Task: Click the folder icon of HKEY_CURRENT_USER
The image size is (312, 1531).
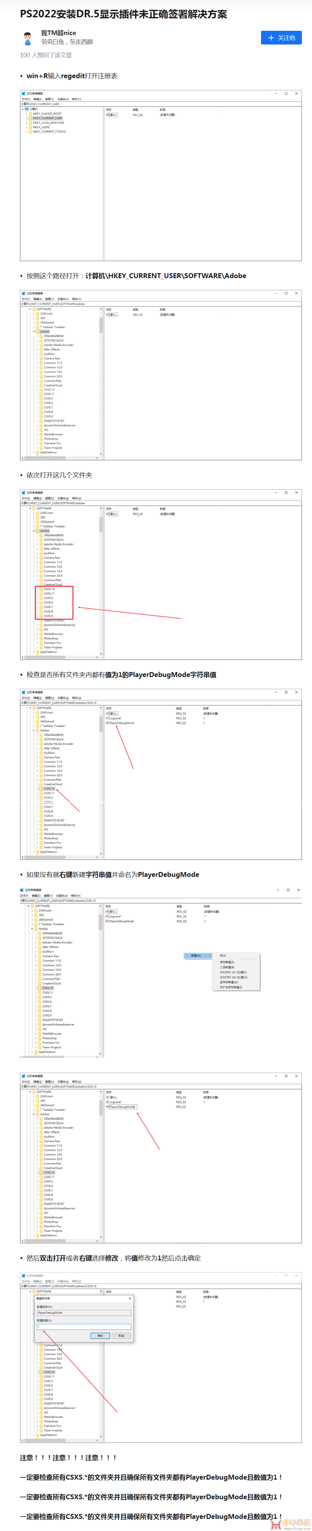Action: coord(30,118)
